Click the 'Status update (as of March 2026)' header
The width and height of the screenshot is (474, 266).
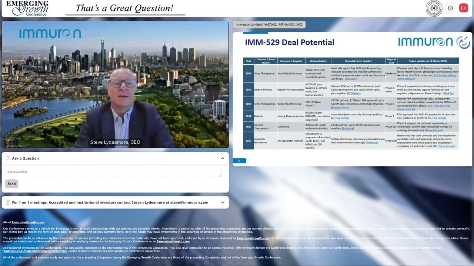(x=428, y=61)
